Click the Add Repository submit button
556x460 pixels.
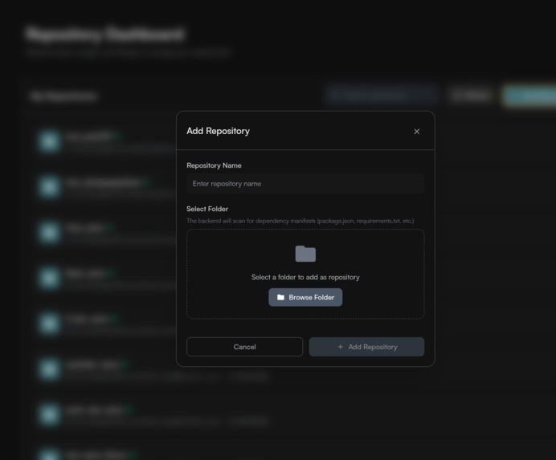[366, 347]
